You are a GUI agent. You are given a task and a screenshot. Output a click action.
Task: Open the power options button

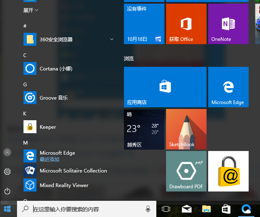pos(7,191)
